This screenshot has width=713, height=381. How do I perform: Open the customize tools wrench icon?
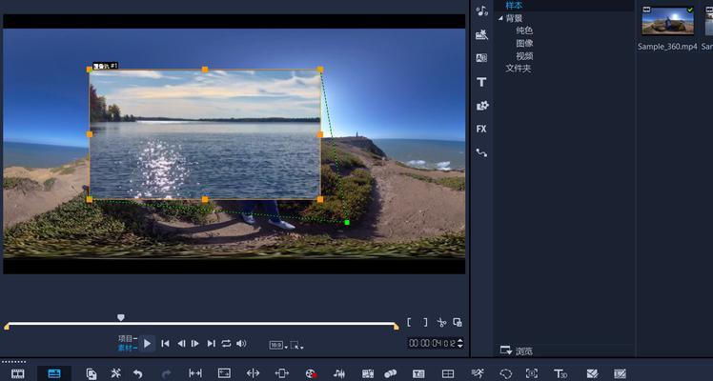click(x=116, y=373)
